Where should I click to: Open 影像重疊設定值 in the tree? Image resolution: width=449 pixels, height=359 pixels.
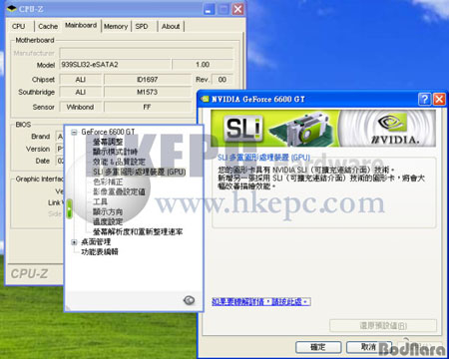click(119, 191)
